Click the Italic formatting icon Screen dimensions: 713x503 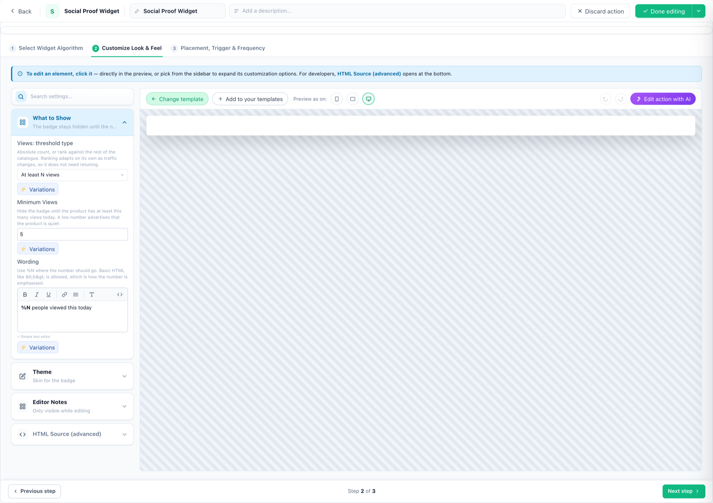37,295
